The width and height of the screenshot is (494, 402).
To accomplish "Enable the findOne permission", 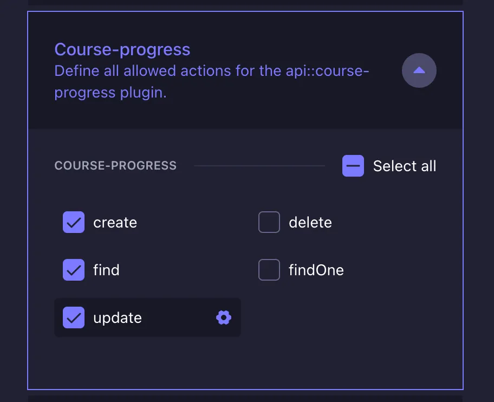I will 269,270.
